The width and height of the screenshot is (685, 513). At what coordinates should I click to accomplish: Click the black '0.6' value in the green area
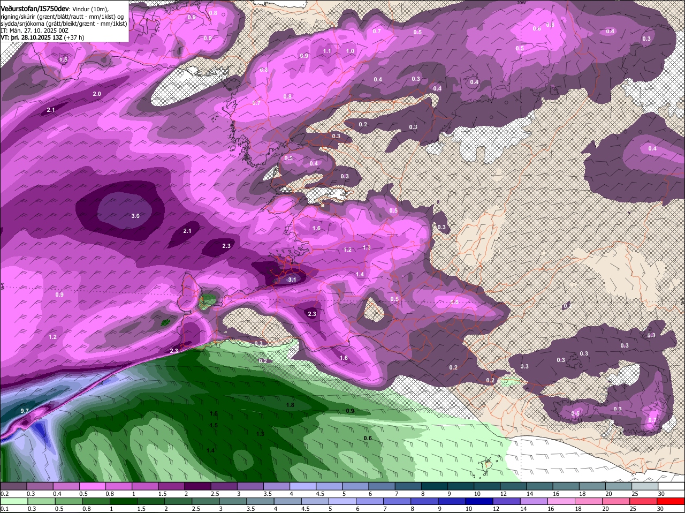(368, 439)
